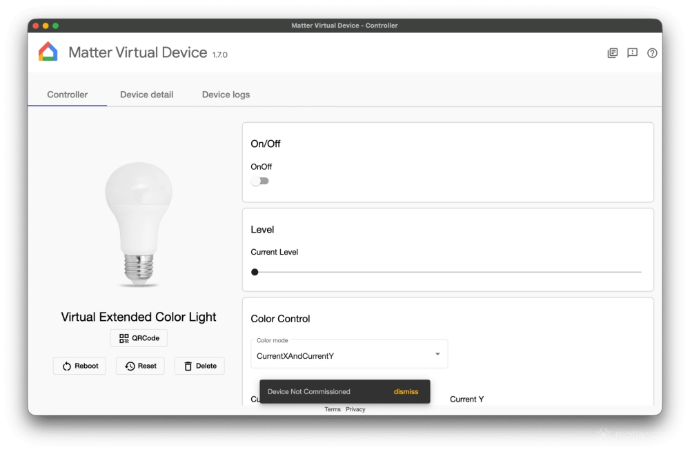Viewport: 690px width, 452px height.
Task: Open the feedback icon in header
Action: click(632, 53)
